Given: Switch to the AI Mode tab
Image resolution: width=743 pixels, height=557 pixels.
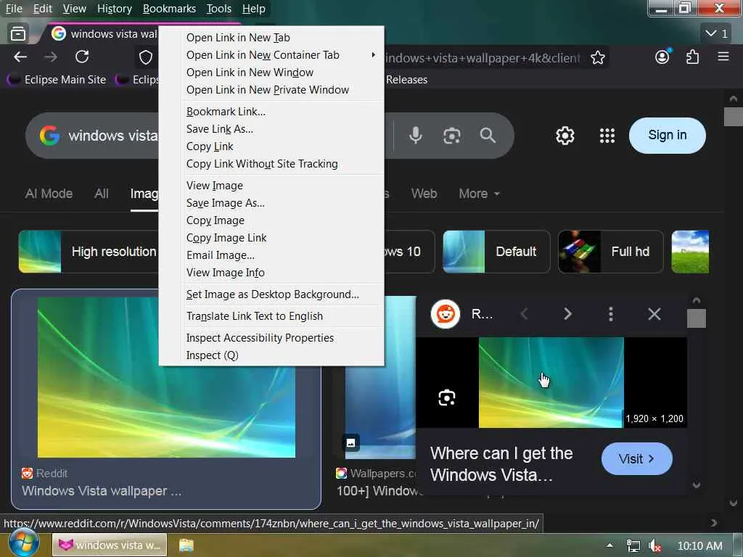Looking at the screenshot, I should [49, 194].
